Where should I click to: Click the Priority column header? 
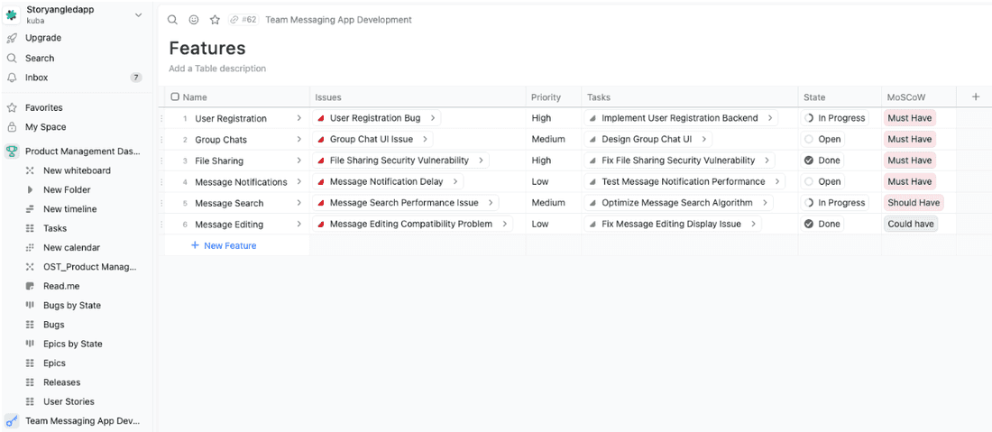[554, 97]
